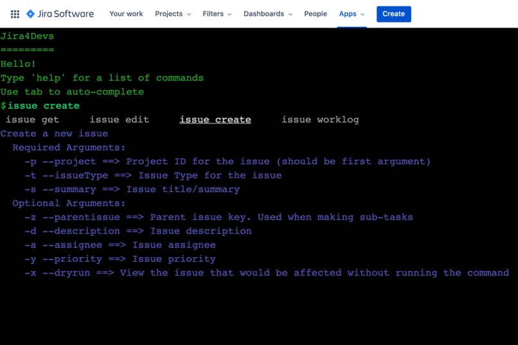Click the '-y --priority' argument line
Image resolution: width=518 pixels, height=345 pixels.
(x=120, y=259)
